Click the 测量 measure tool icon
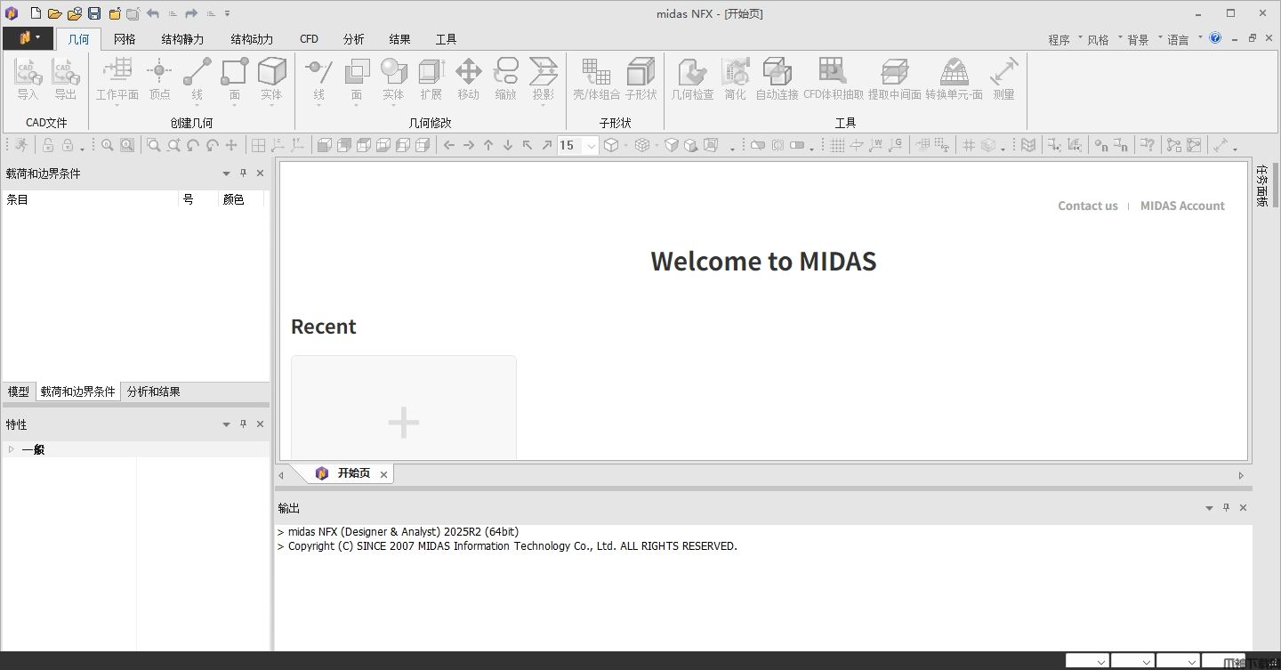This screenshot has width=1281, height=670. pyautogui.click(x=1003, y=78)
